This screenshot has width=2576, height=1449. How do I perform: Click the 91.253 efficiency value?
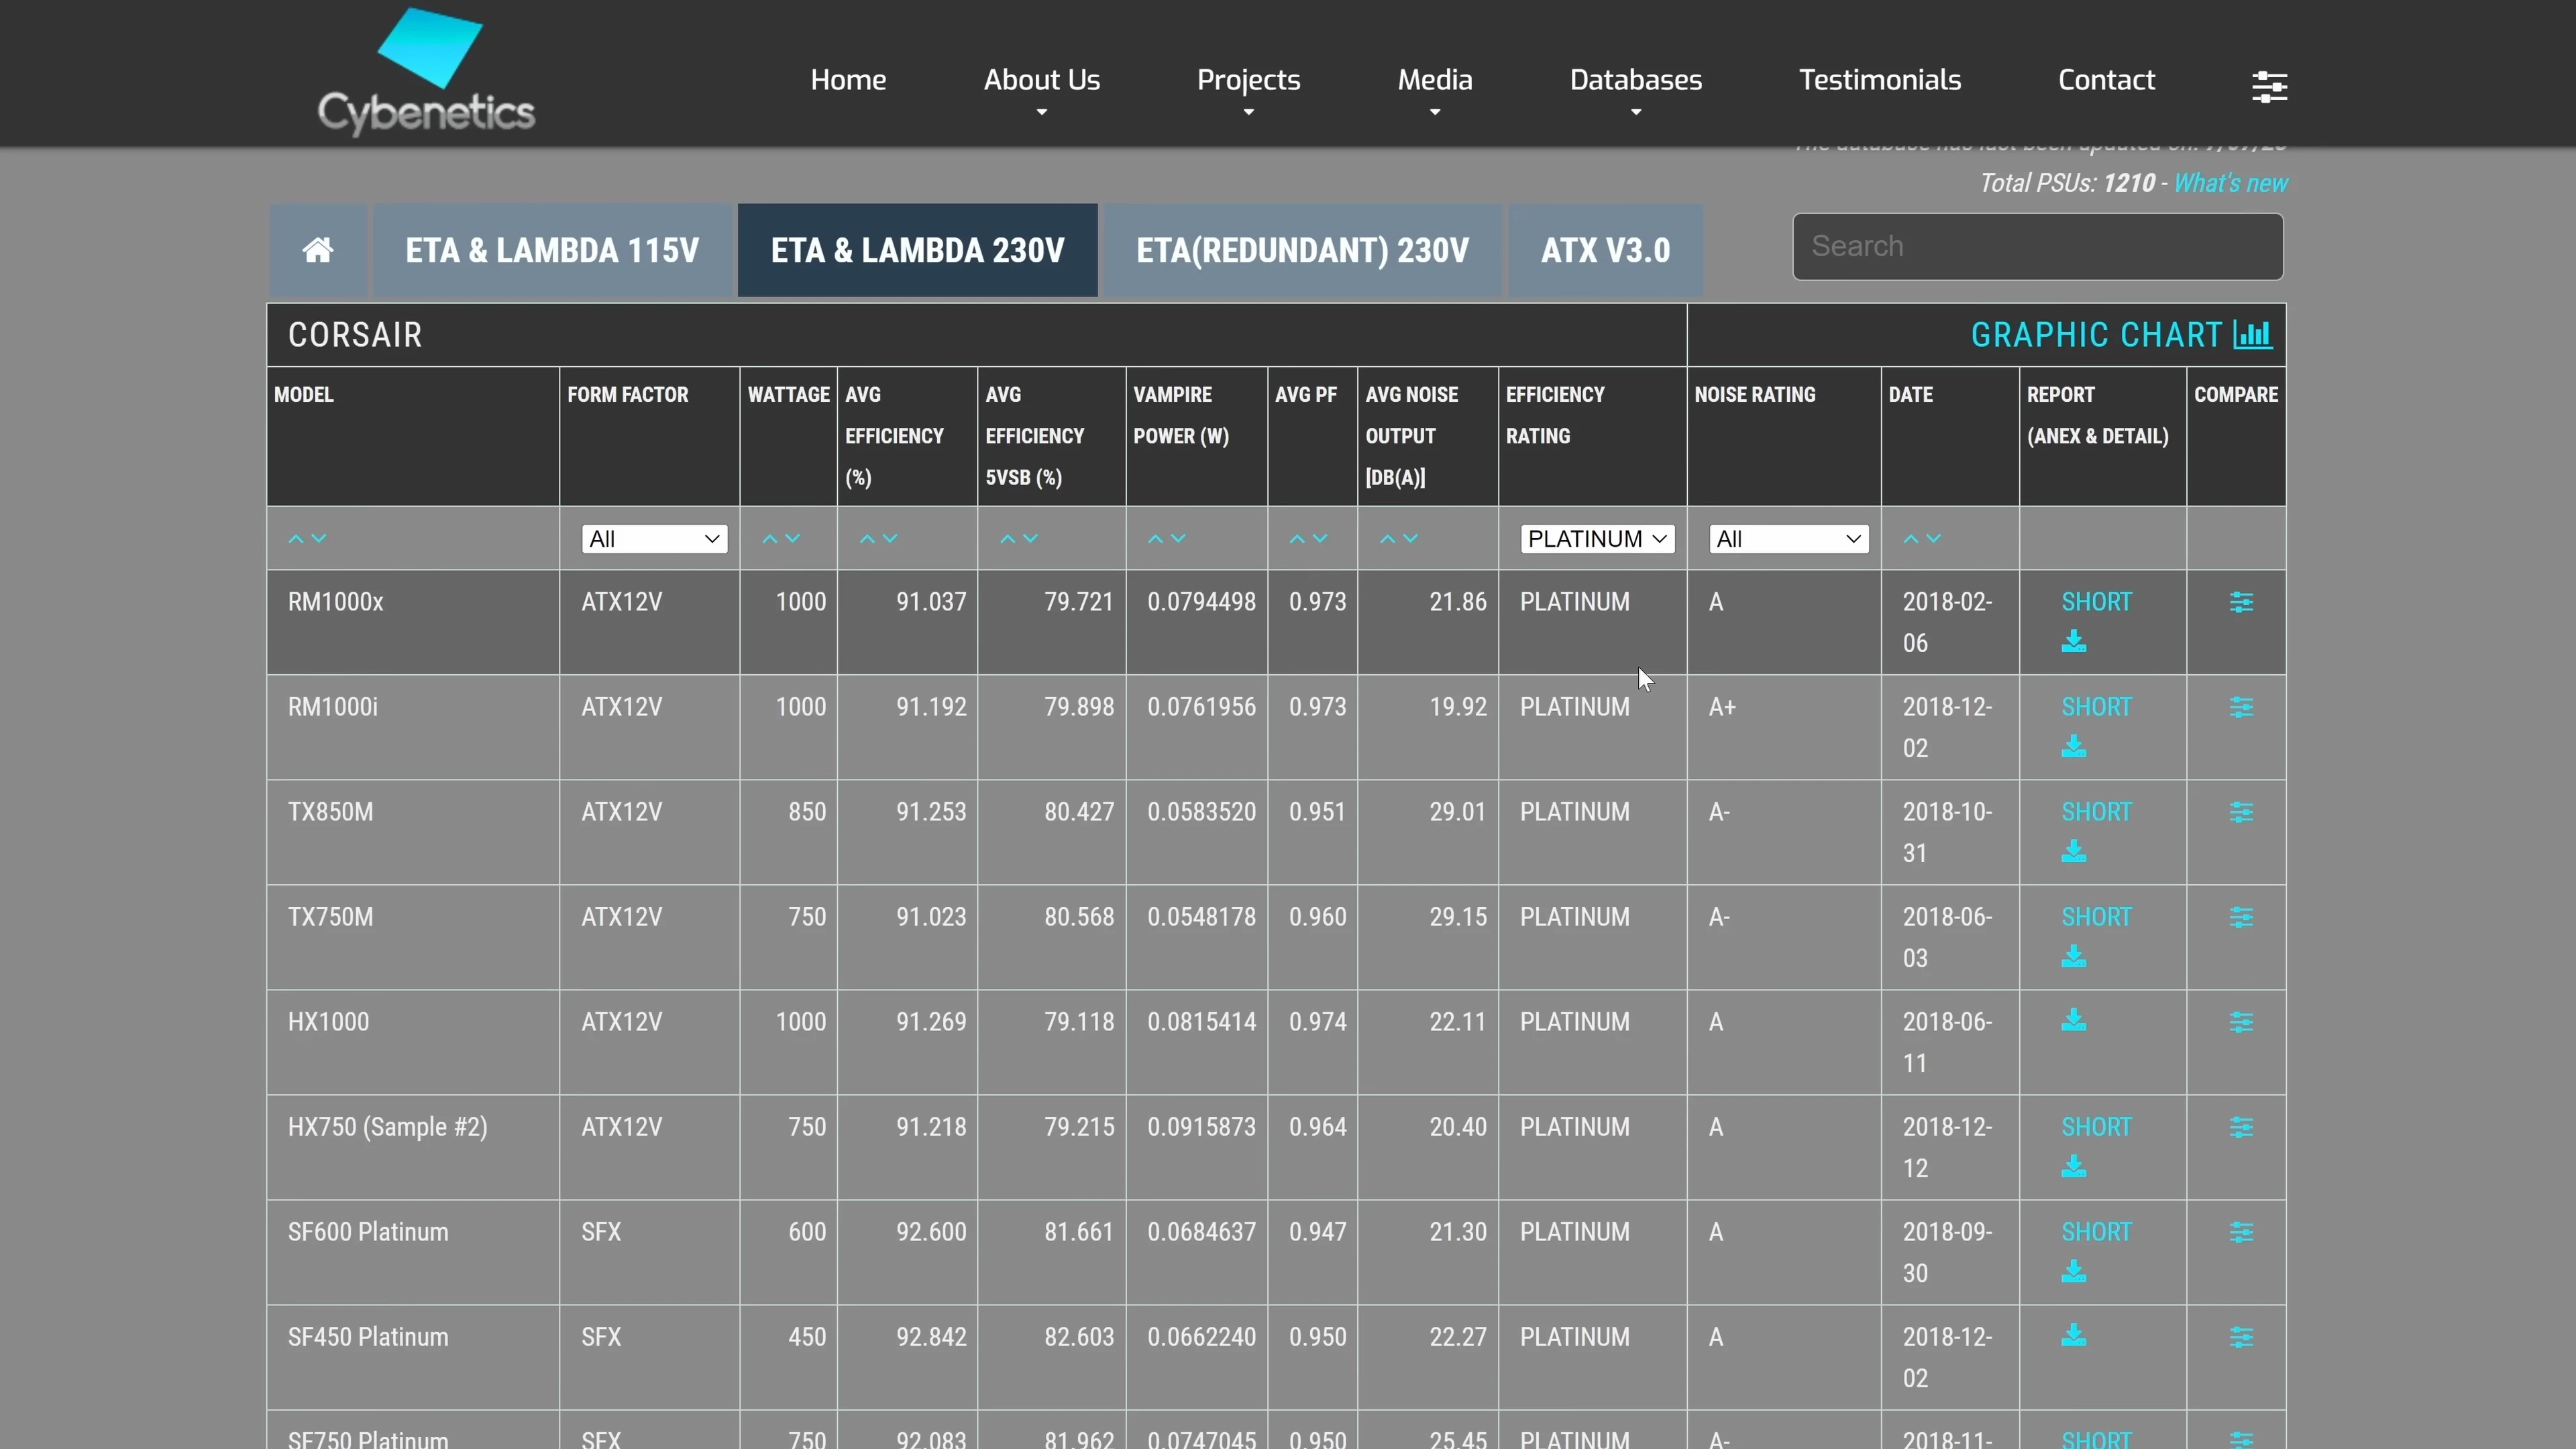click(931, 812)
